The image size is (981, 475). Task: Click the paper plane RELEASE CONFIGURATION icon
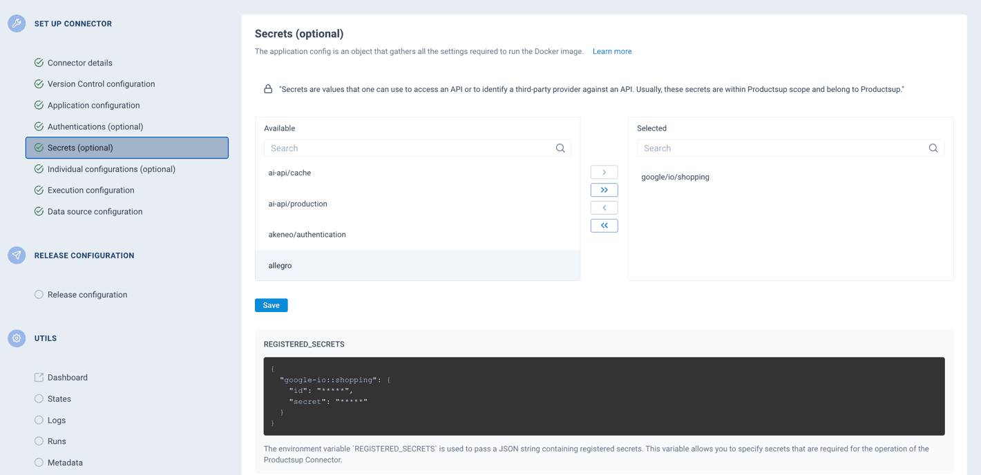coord(16,255)
